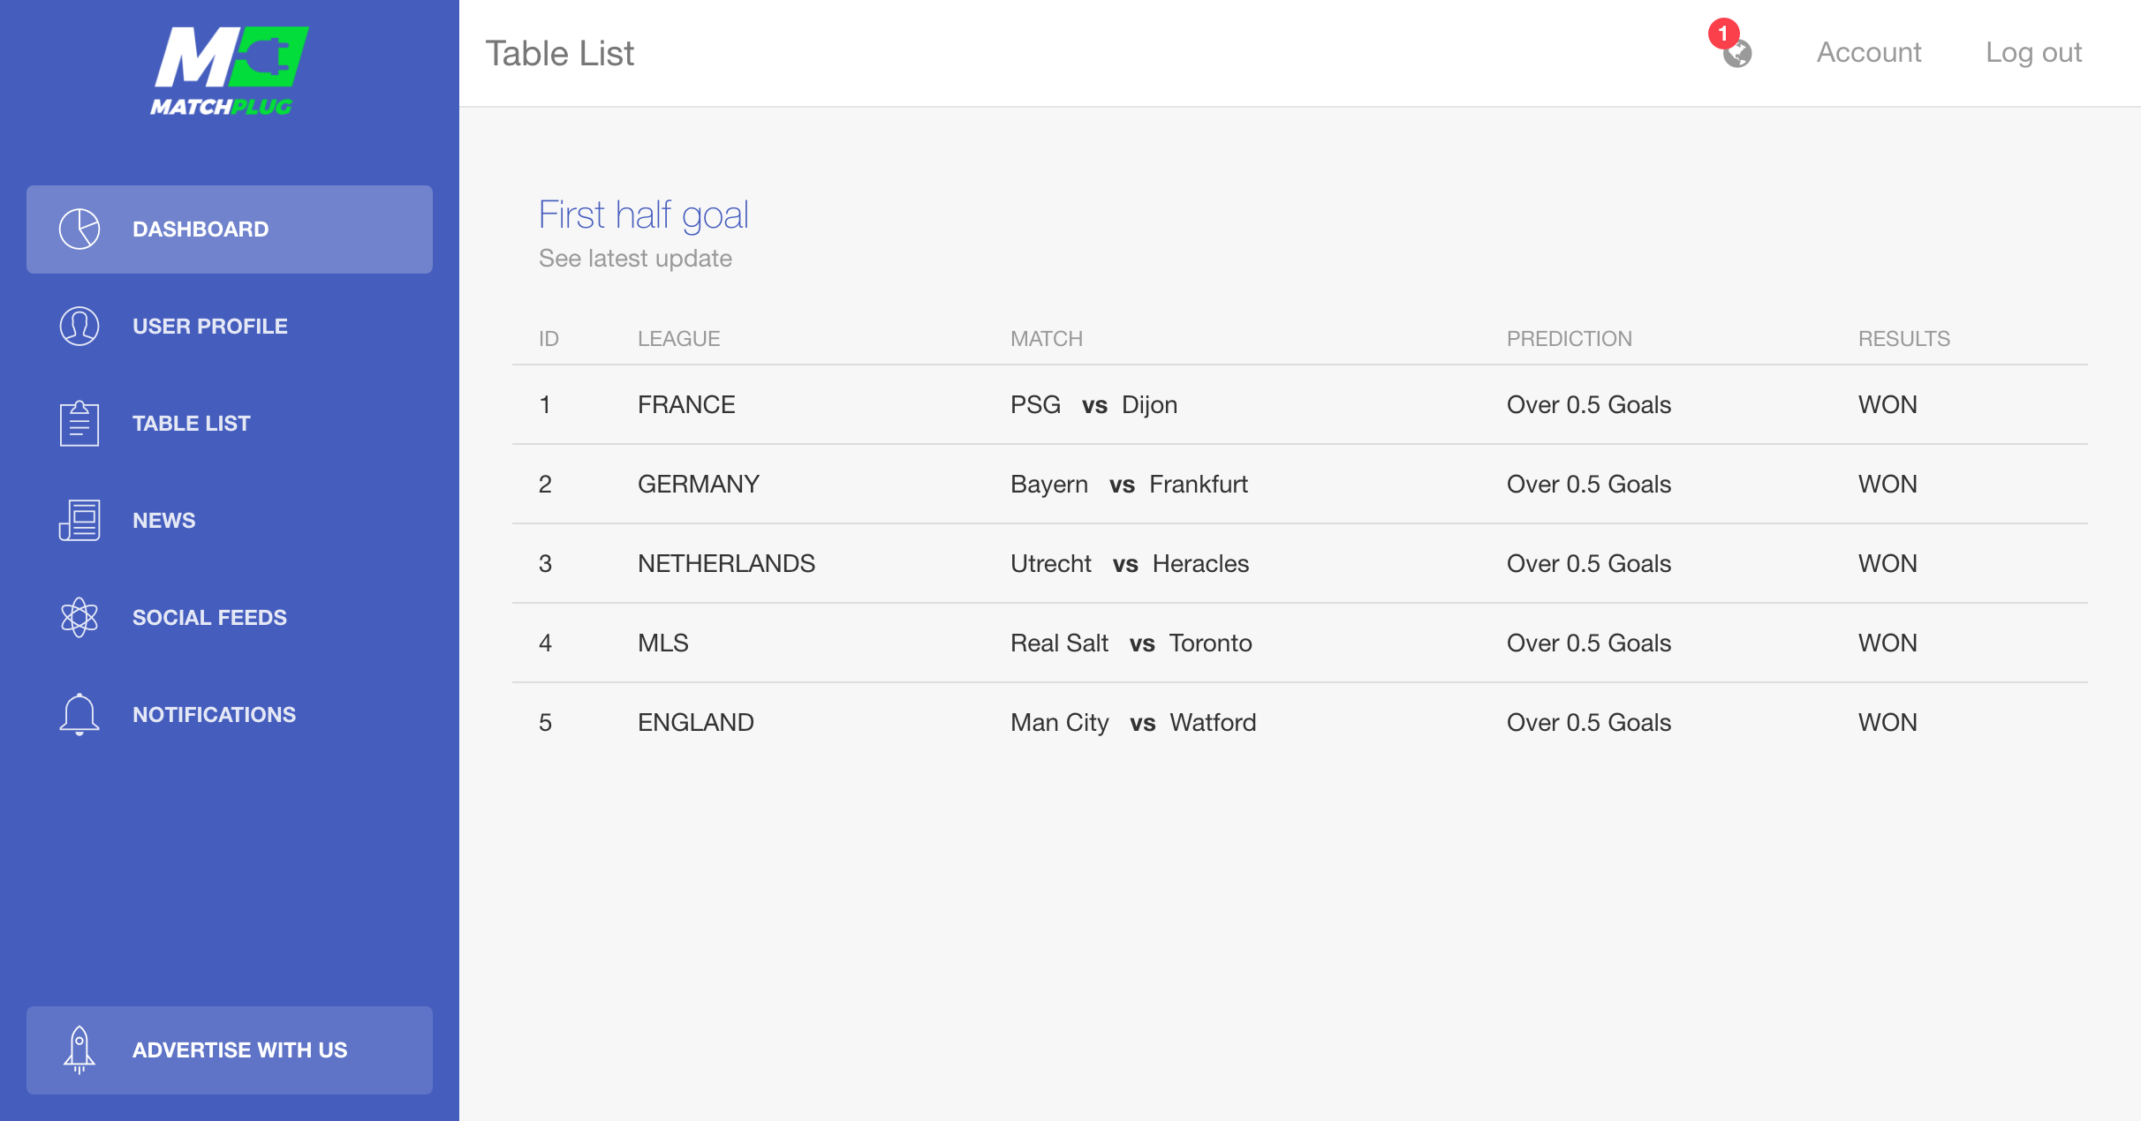Image resolution: width=2141 pixels, height=1121 pixels.
Task: Click the Dashboard pie chart icon
Action: pyautogui.click(x=79, y=229)
